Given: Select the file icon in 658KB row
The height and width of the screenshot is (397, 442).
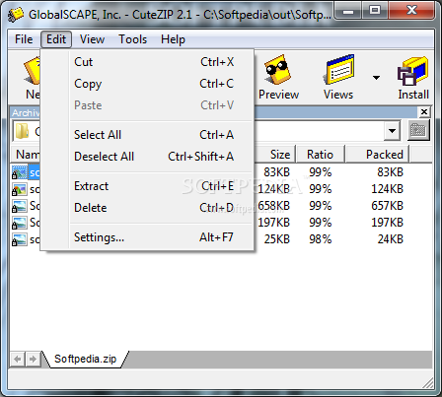Looking at the screenshot, I should click(x=19, y=206).
